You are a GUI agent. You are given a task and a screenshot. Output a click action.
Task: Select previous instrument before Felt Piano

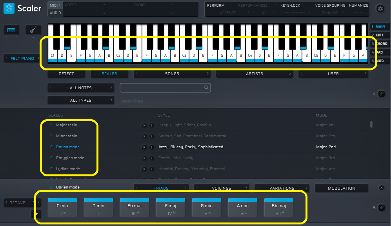click(7, 58)
